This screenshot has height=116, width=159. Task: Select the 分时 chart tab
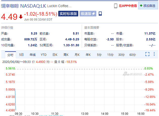click(10, 55)
